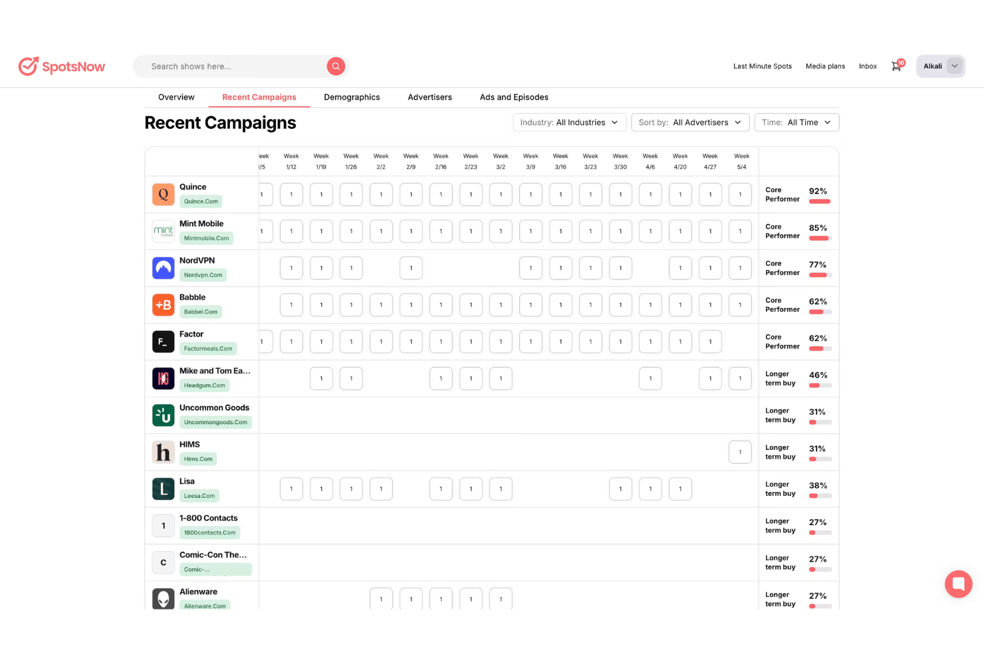Image resolution: width=984 pixels, height=656 pixels.
Task: Click the Lisa cell for Week 4/20
Action: click(680, 489)
